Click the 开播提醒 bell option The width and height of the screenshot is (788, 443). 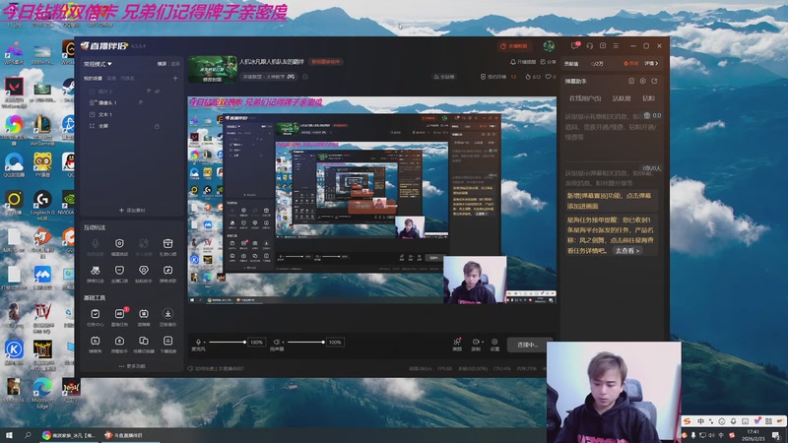click(523, 62)
